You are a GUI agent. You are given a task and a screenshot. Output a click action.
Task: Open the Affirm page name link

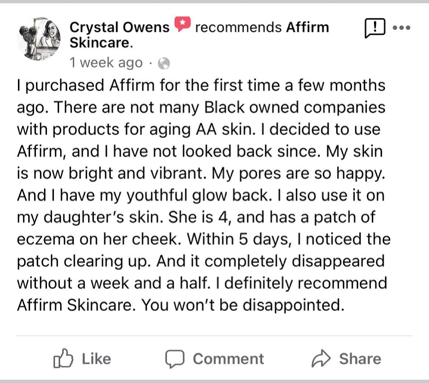click(307, 27)
